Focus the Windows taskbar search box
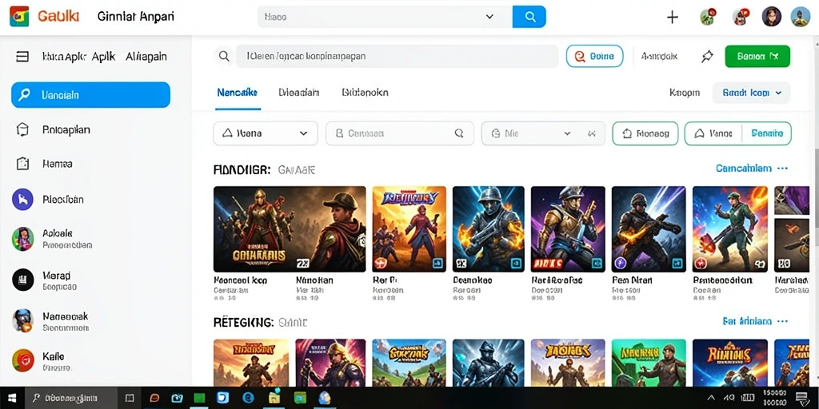Screen dimensions: 819x409 72,398
